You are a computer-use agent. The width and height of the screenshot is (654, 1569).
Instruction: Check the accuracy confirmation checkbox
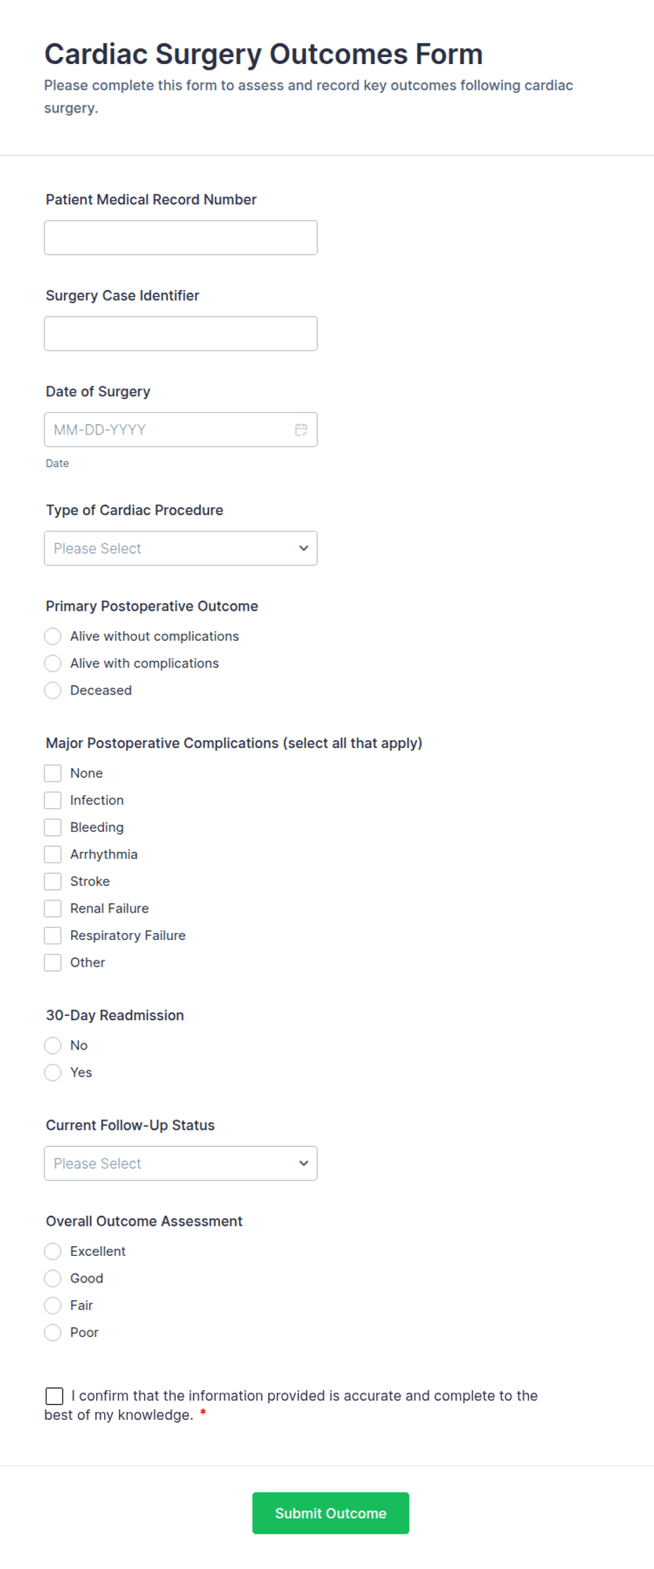coord(53,1395)
